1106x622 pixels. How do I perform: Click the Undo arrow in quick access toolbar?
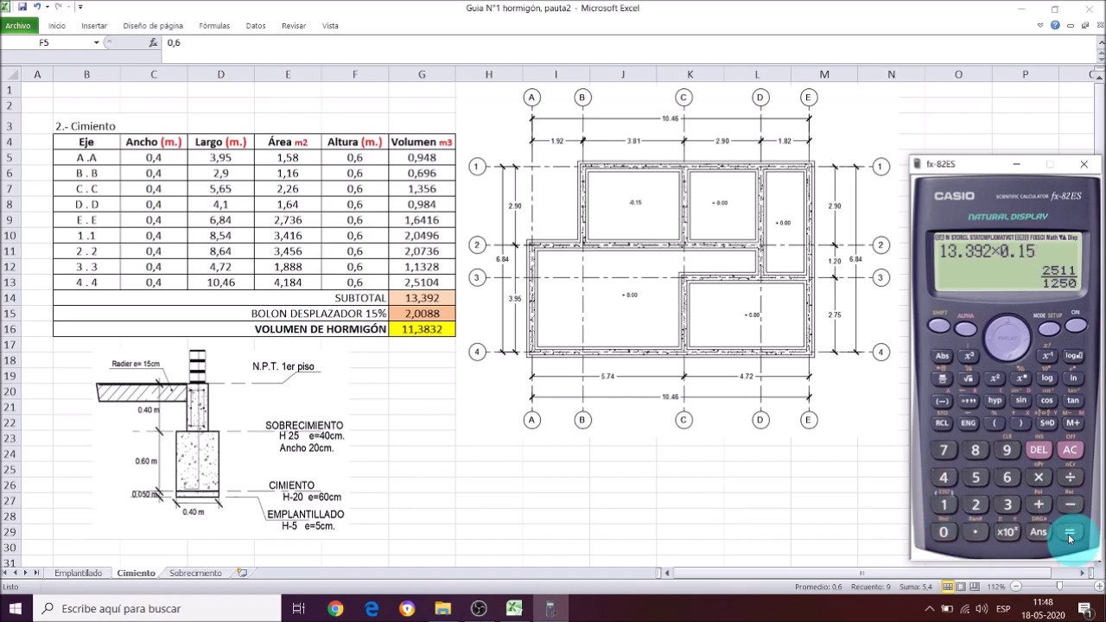point(37,7)
